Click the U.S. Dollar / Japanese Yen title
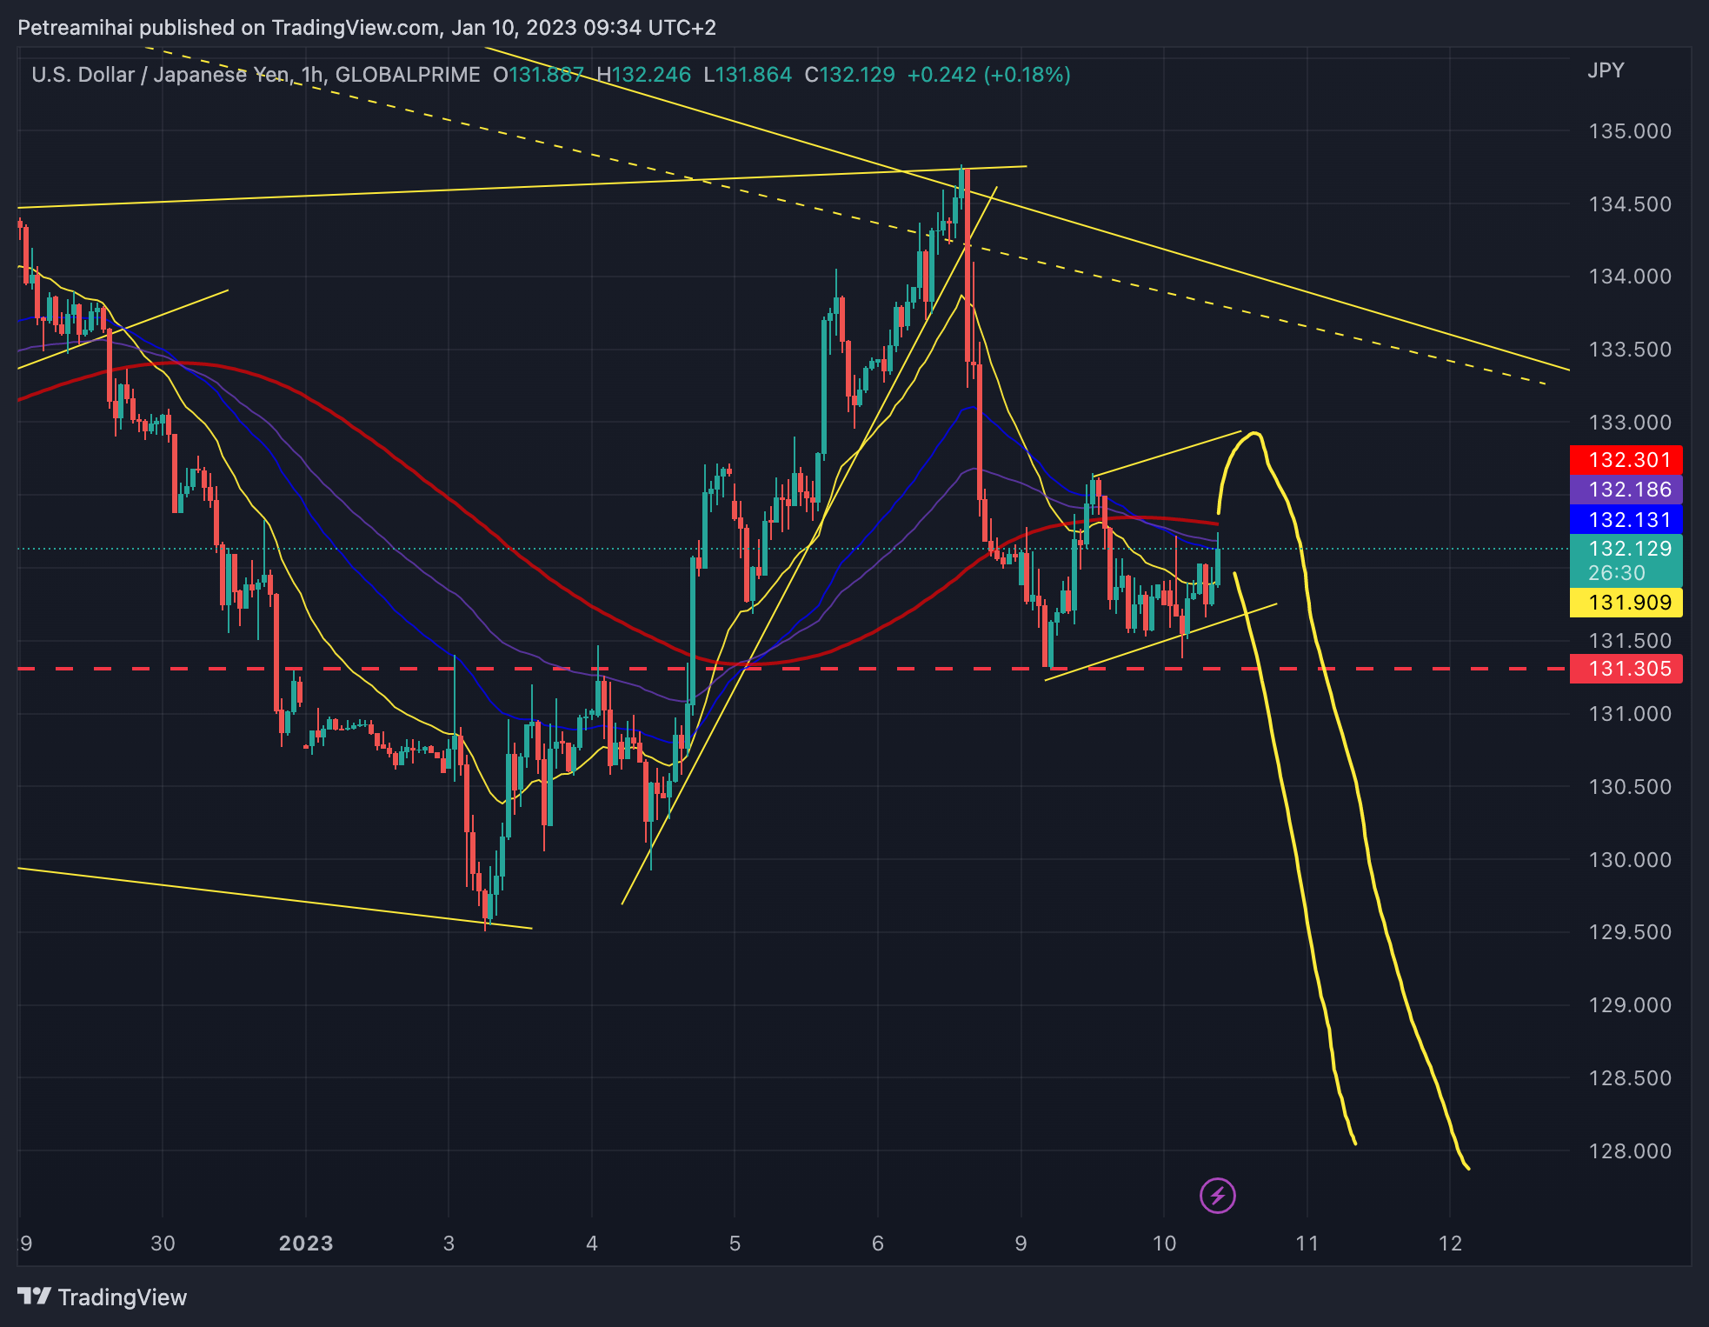Image resolution: width=1709 pixels, height=1327 pixels. (161, 75)
